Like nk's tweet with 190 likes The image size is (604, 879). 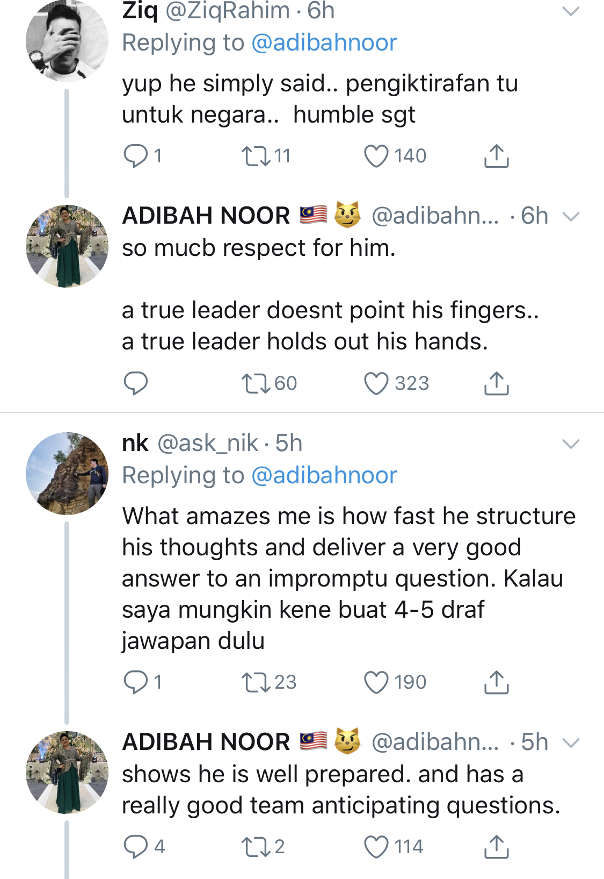376,682
